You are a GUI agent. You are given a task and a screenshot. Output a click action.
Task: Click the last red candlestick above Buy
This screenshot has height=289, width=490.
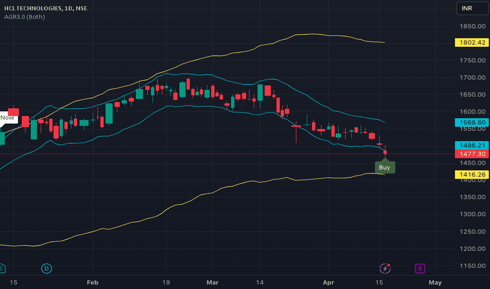385,152
